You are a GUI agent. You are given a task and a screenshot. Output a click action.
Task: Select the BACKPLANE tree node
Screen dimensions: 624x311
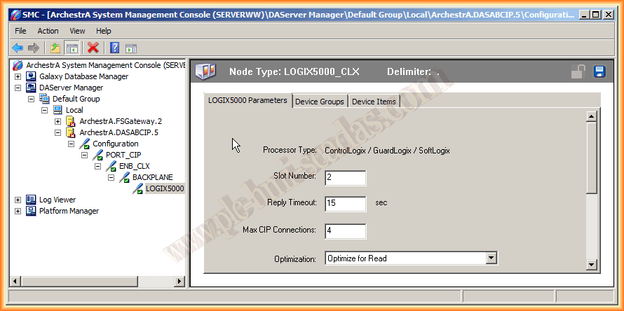pos(152,177)
